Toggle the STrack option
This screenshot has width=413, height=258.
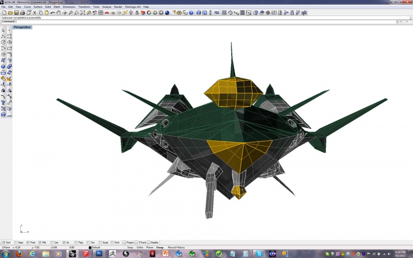coord(136,243)
